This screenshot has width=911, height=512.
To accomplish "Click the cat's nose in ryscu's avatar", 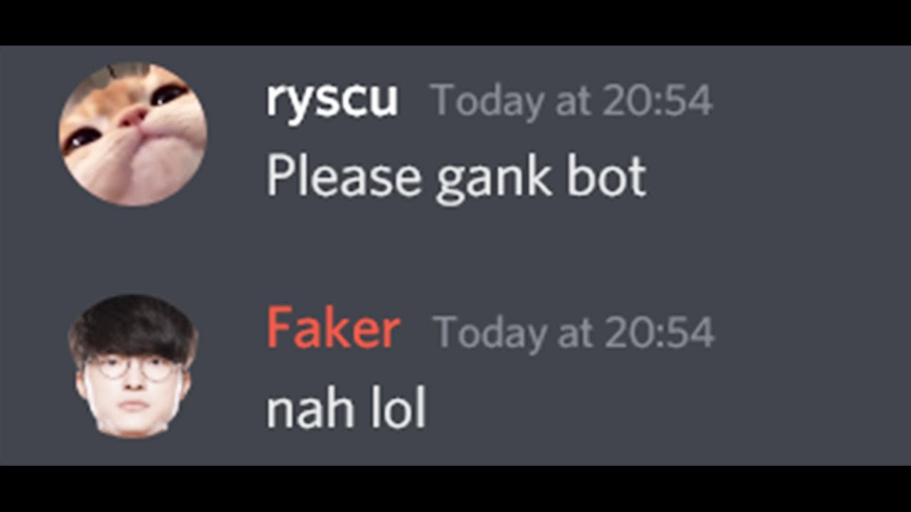I will pyautogui.click(x=133, y=118).
